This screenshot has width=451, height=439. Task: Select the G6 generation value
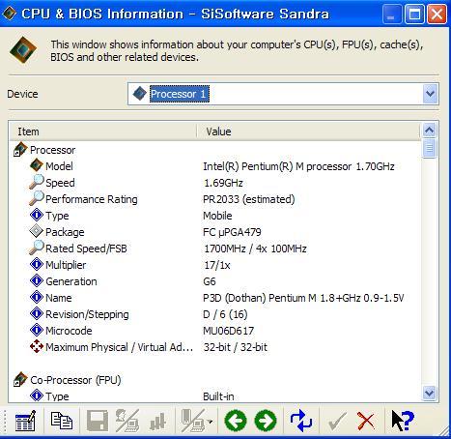pos(210,281)
